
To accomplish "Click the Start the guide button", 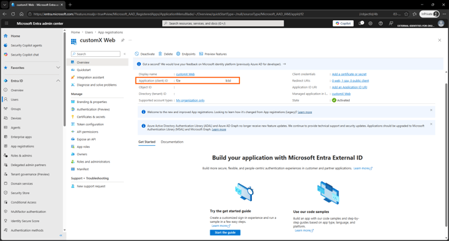I will coord(225,233).
